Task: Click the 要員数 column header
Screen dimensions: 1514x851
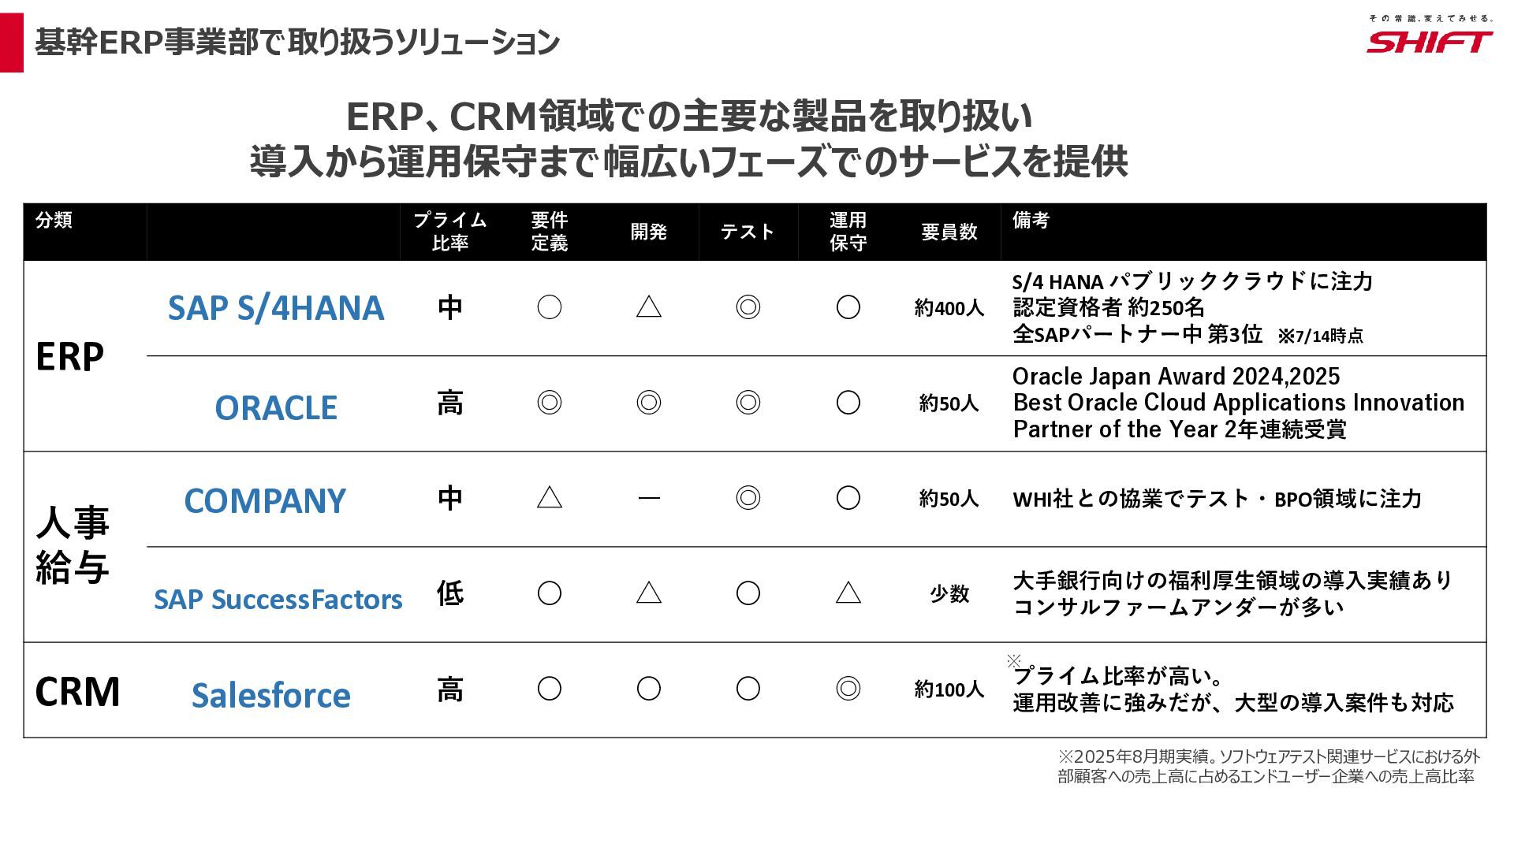Action: tap(949, 232)
